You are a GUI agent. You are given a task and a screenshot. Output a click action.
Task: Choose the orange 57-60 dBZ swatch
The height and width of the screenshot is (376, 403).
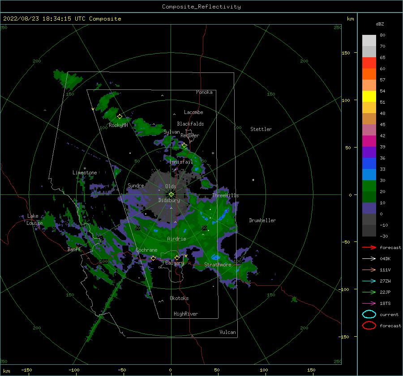click(369, 74)
